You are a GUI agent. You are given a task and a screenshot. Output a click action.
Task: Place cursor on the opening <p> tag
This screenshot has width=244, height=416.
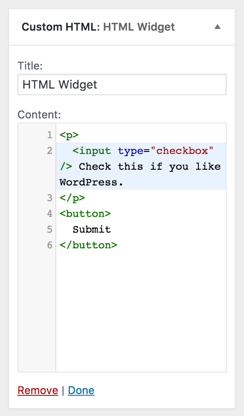pos(69,135)
